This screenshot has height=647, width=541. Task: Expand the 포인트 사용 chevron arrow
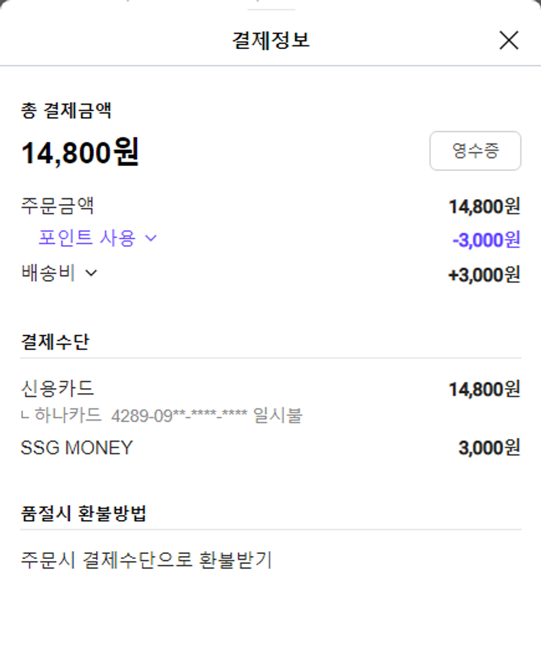coord(151,239)
